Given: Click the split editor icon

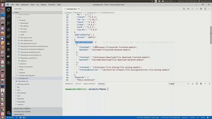Looking at the screenshot, I should pyautogui.click(x=205, y=9).
